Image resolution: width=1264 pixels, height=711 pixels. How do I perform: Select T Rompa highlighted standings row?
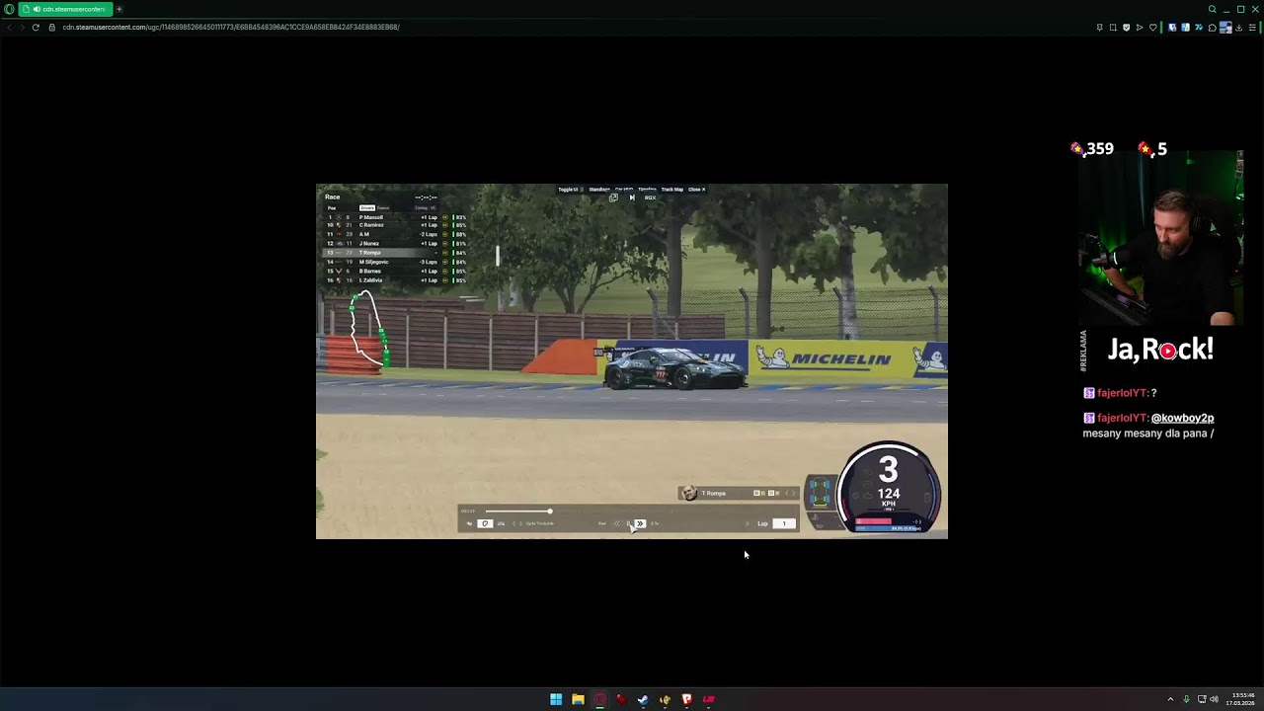point(396,253)
